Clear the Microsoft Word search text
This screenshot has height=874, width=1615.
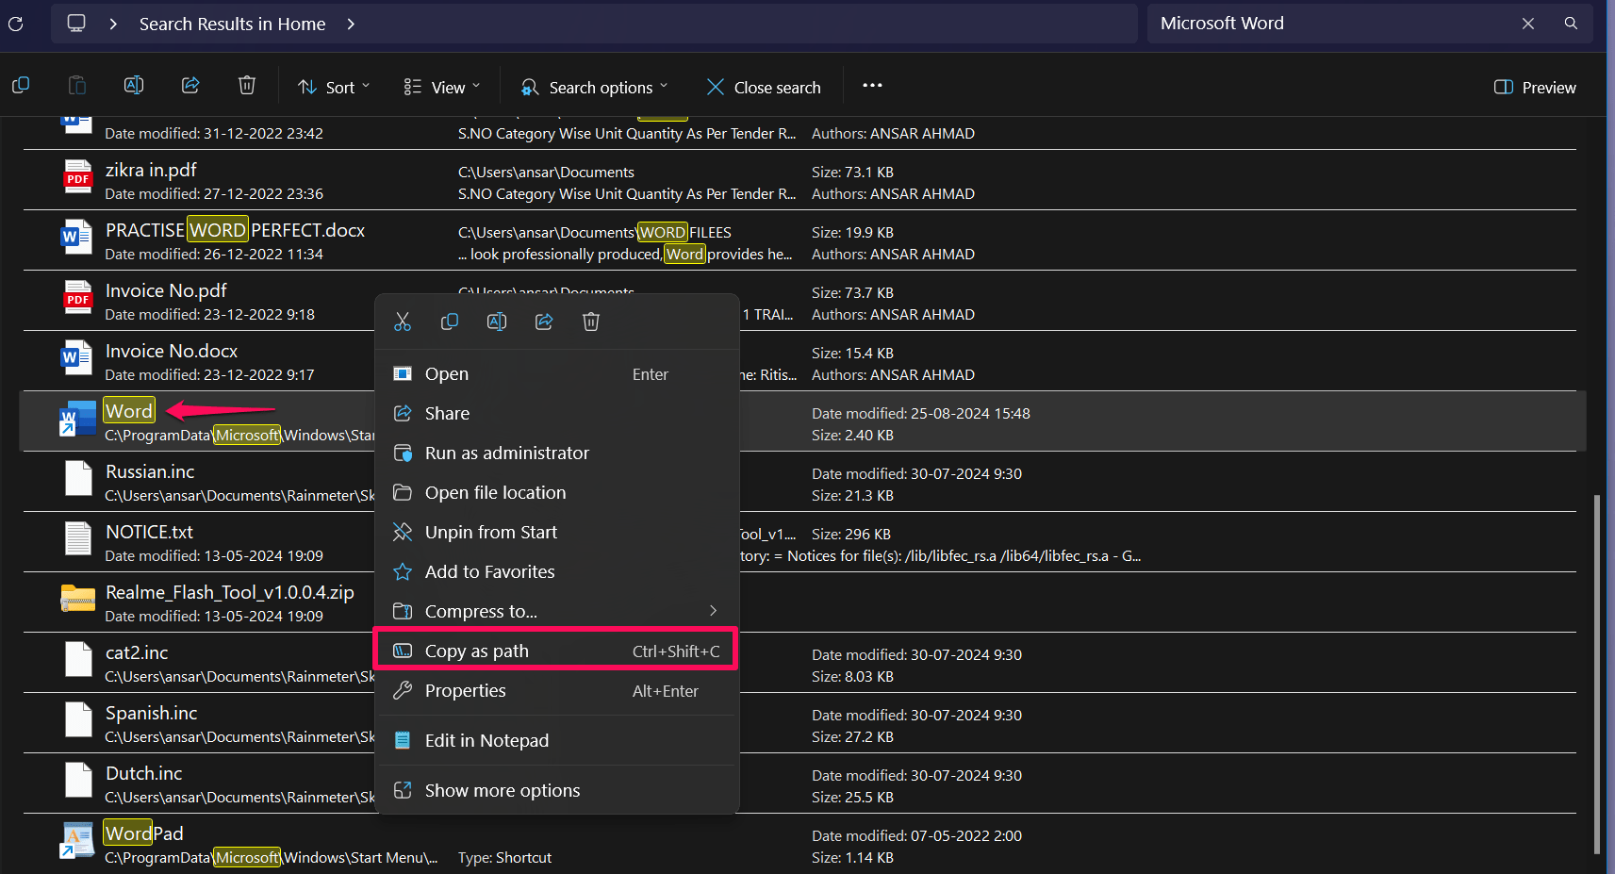coord(1528,24)
